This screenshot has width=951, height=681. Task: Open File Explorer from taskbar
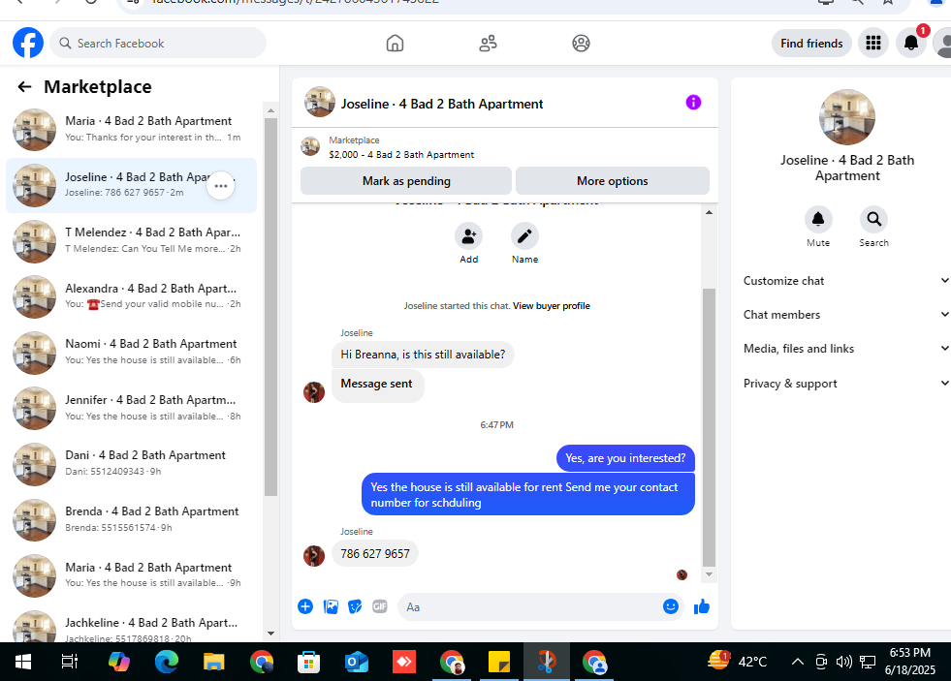(x=213, y=662)
